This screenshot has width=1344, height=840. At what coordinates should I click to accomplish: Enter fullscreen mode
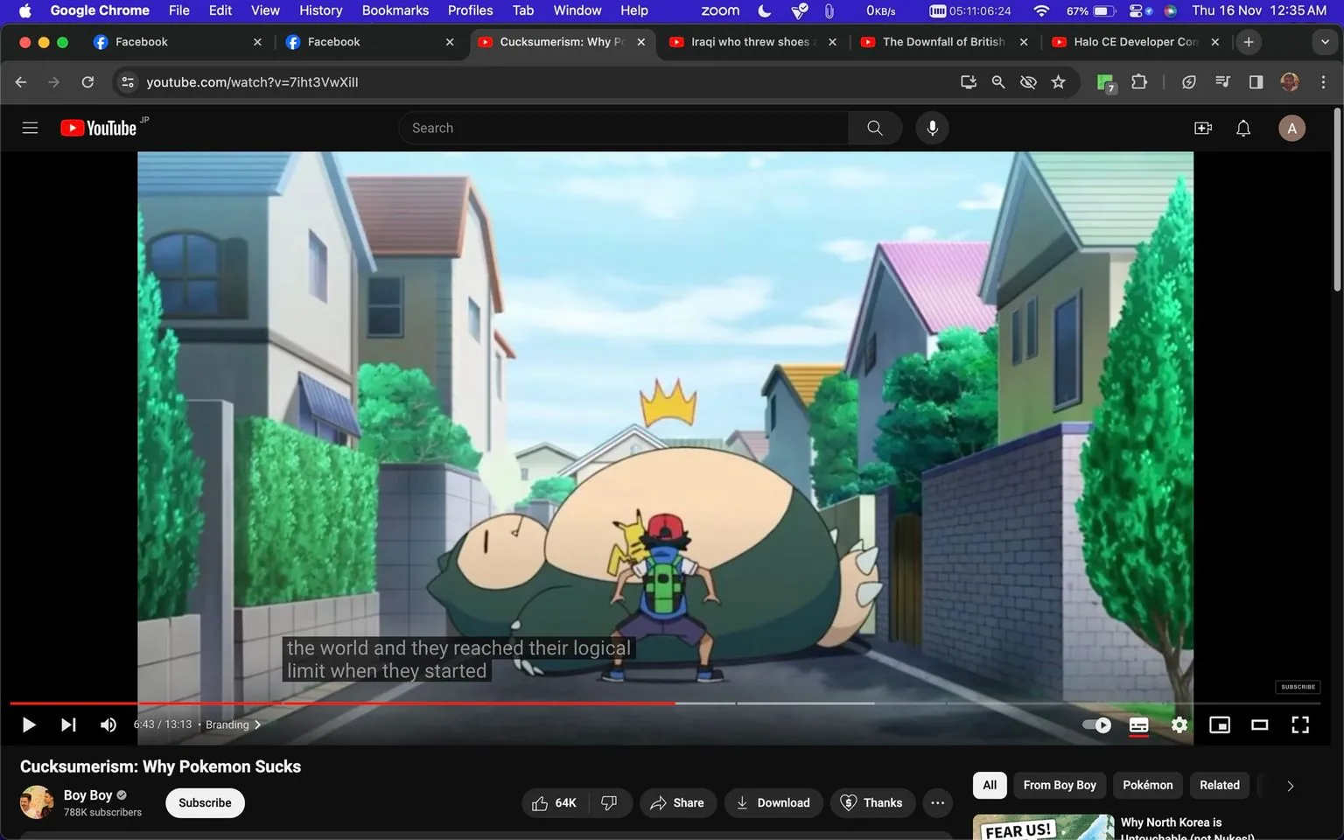tap(1299, 724)
